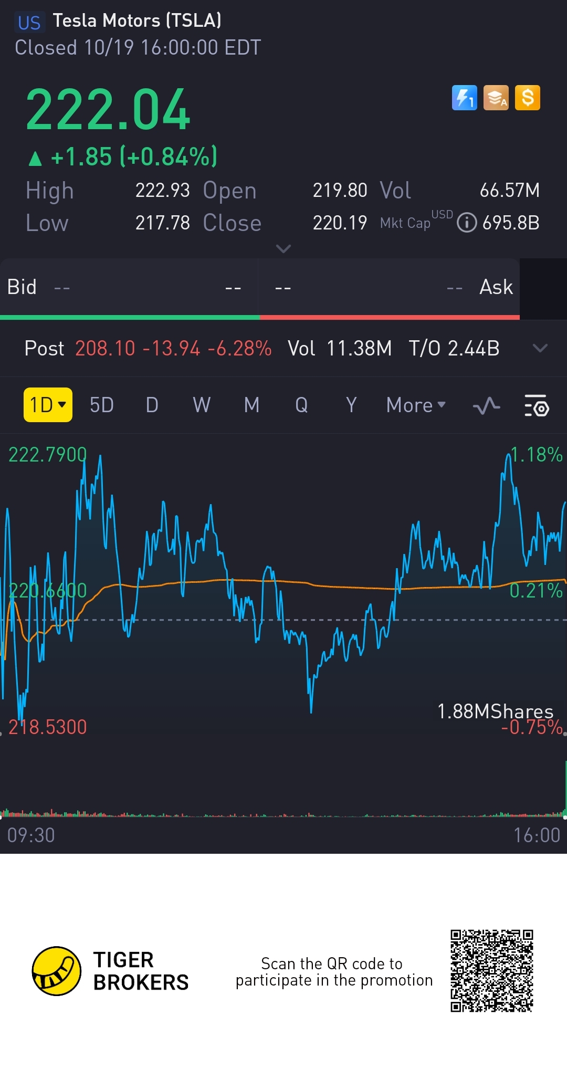Open the market cap info circle icon
This screenshot has width=567, height=1089.
click(x=467, y=223)
